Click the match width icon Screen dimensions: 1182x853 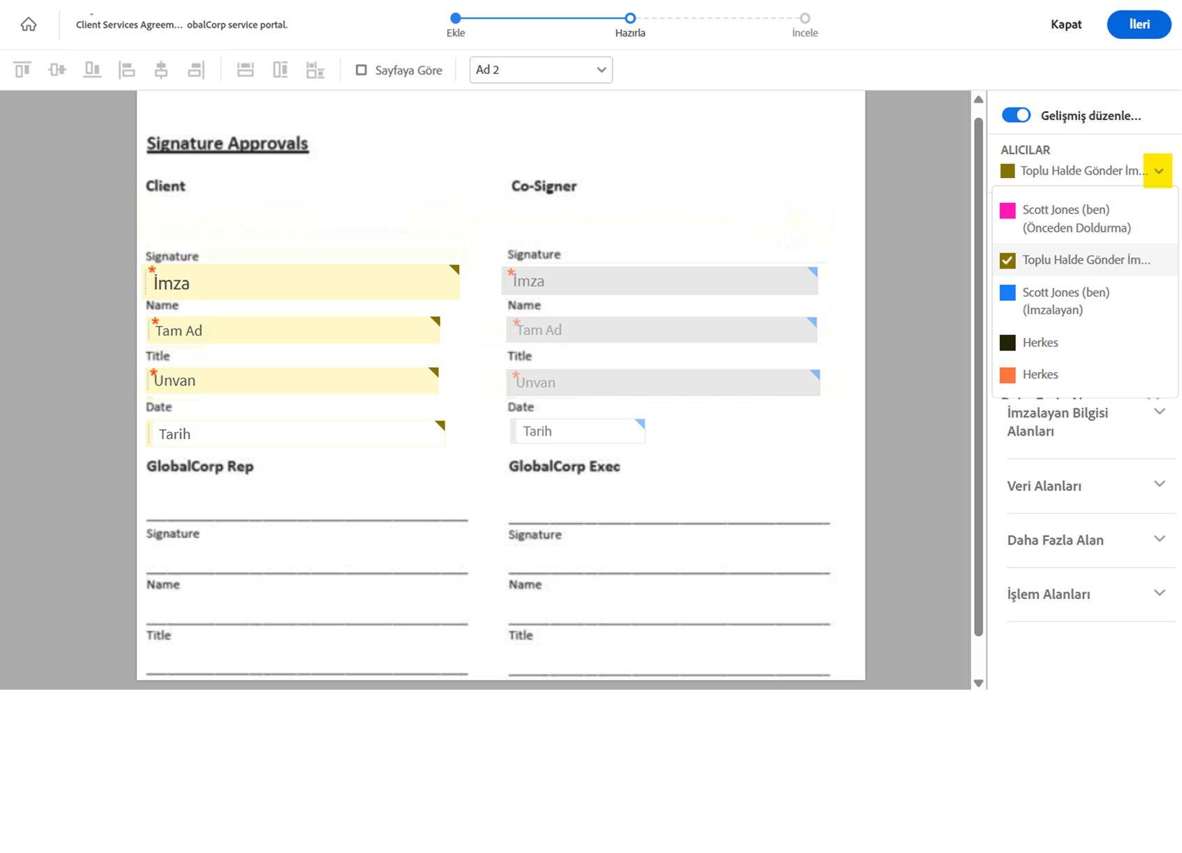tap(245, 70)
